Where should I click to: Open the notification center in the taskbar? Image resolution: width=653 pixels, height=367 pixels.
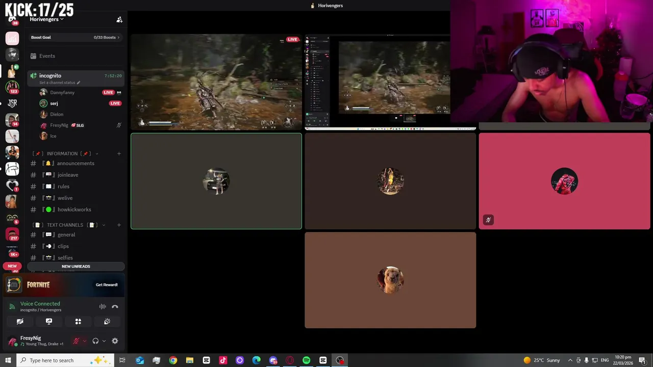(x=642, y=360)
